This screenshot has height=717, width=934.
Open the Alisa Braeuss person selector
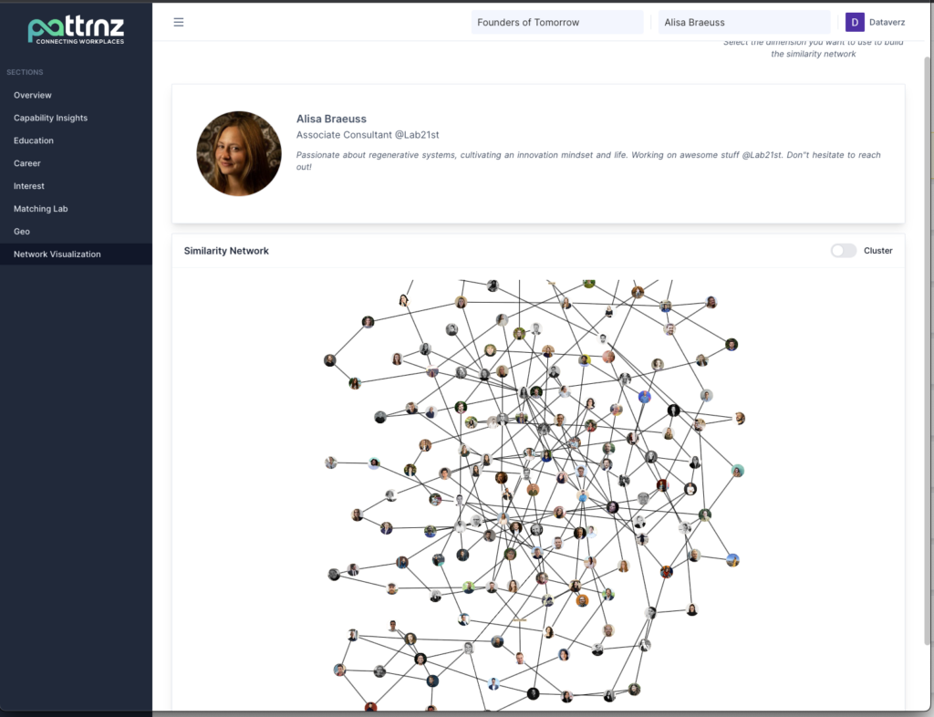point(744,22)
